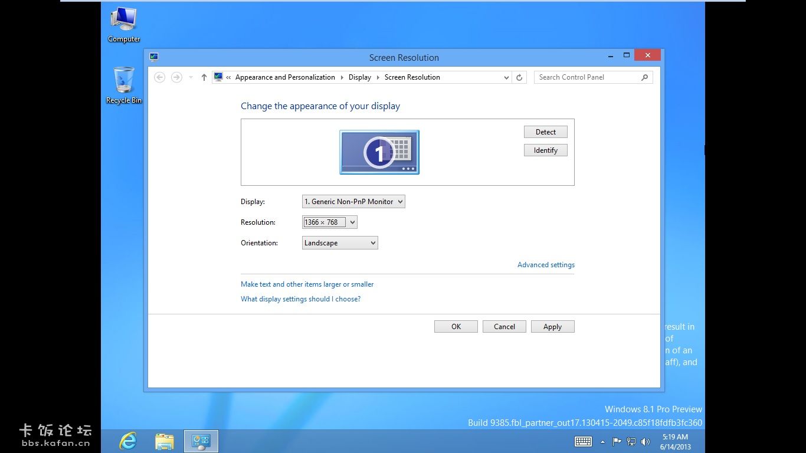Image resolution: width=806 pixels, height=453 pixels.
Task: Open File Explorer from the taskbar
Action: point(165,441)
